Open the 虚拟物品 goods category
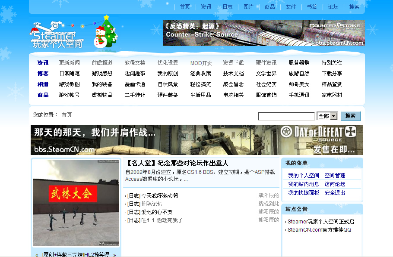Image resolution: width=393 pixels, height=257 pixels. [x=102, y=95]
